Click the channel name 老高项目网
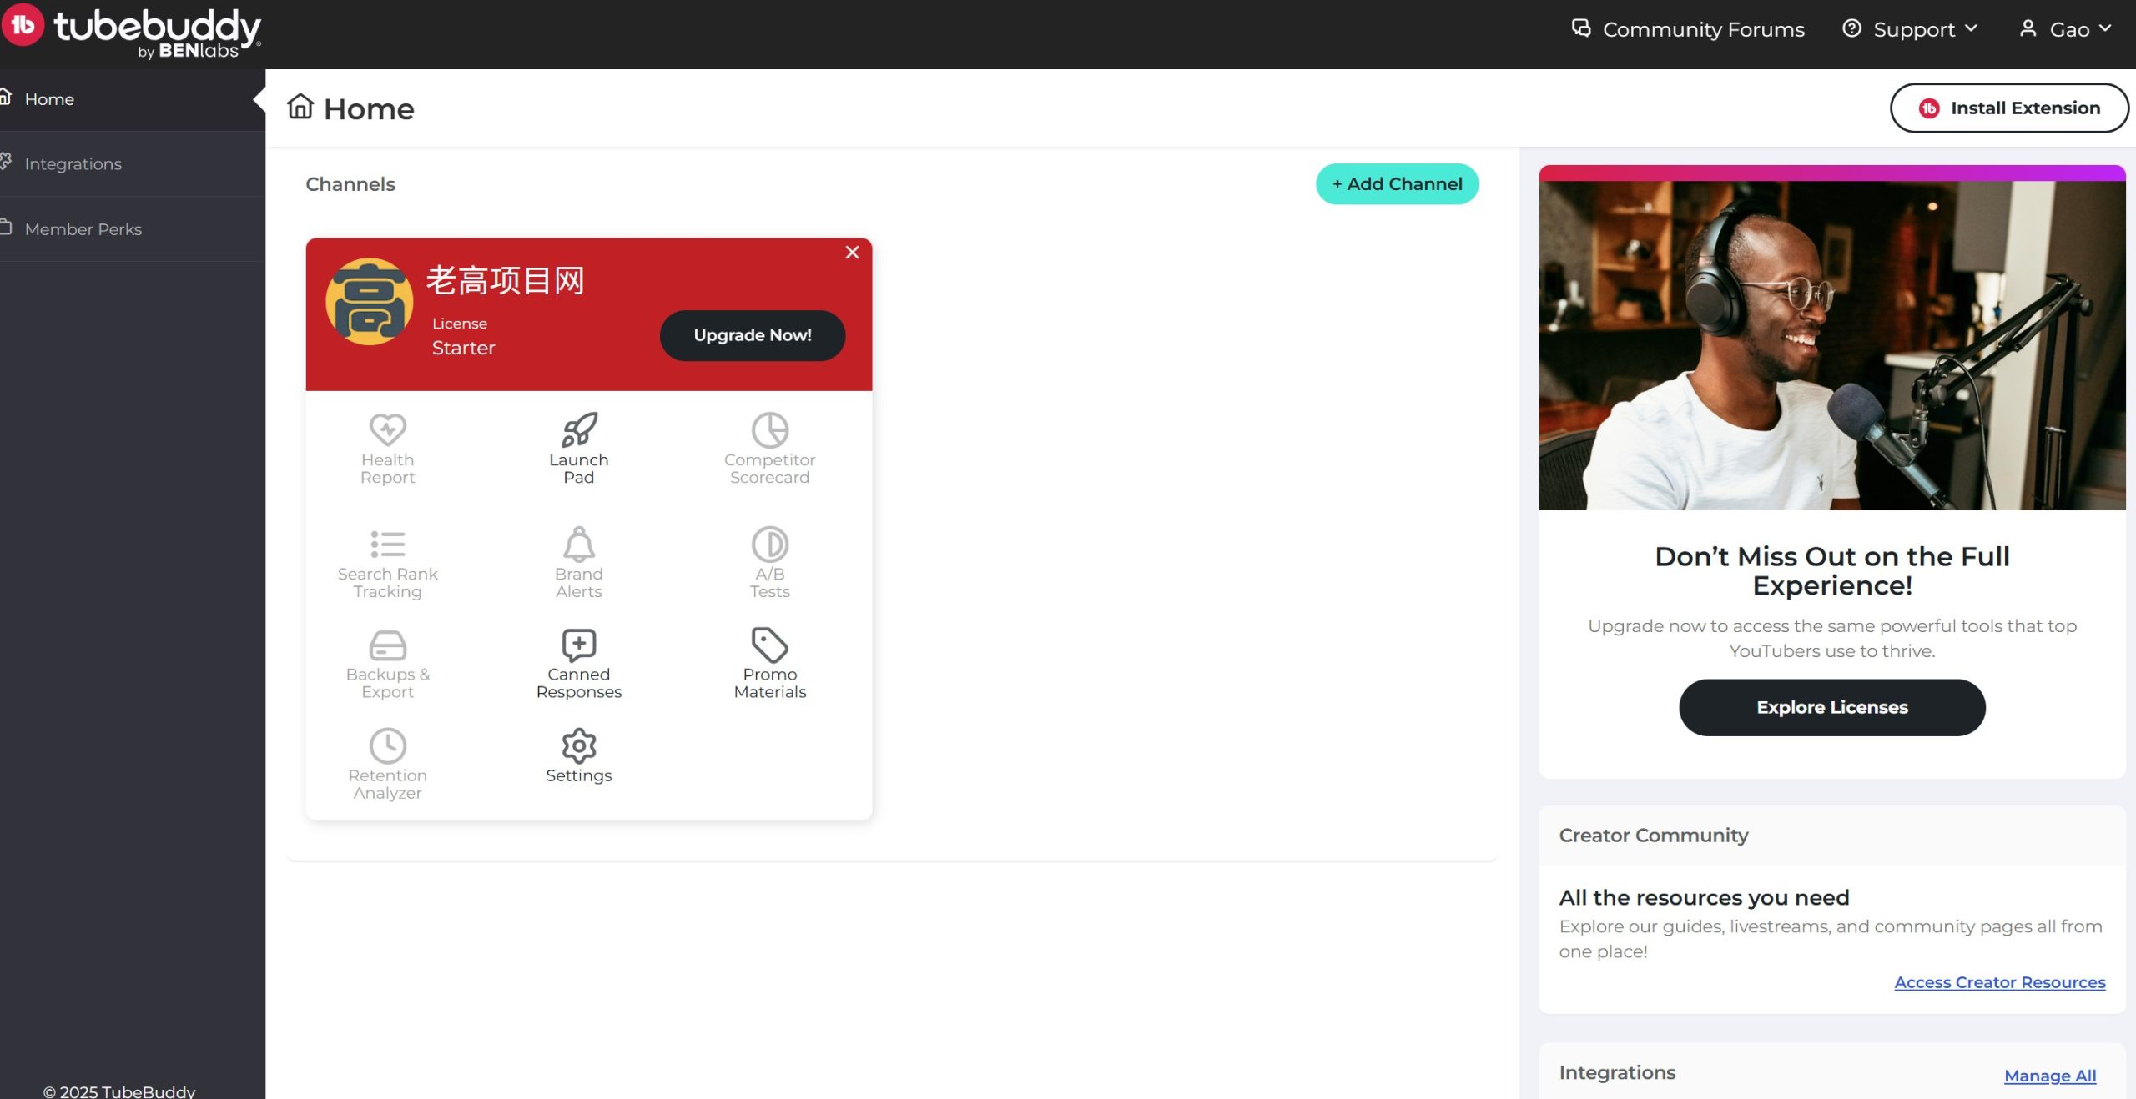 [x=505, y=281]
